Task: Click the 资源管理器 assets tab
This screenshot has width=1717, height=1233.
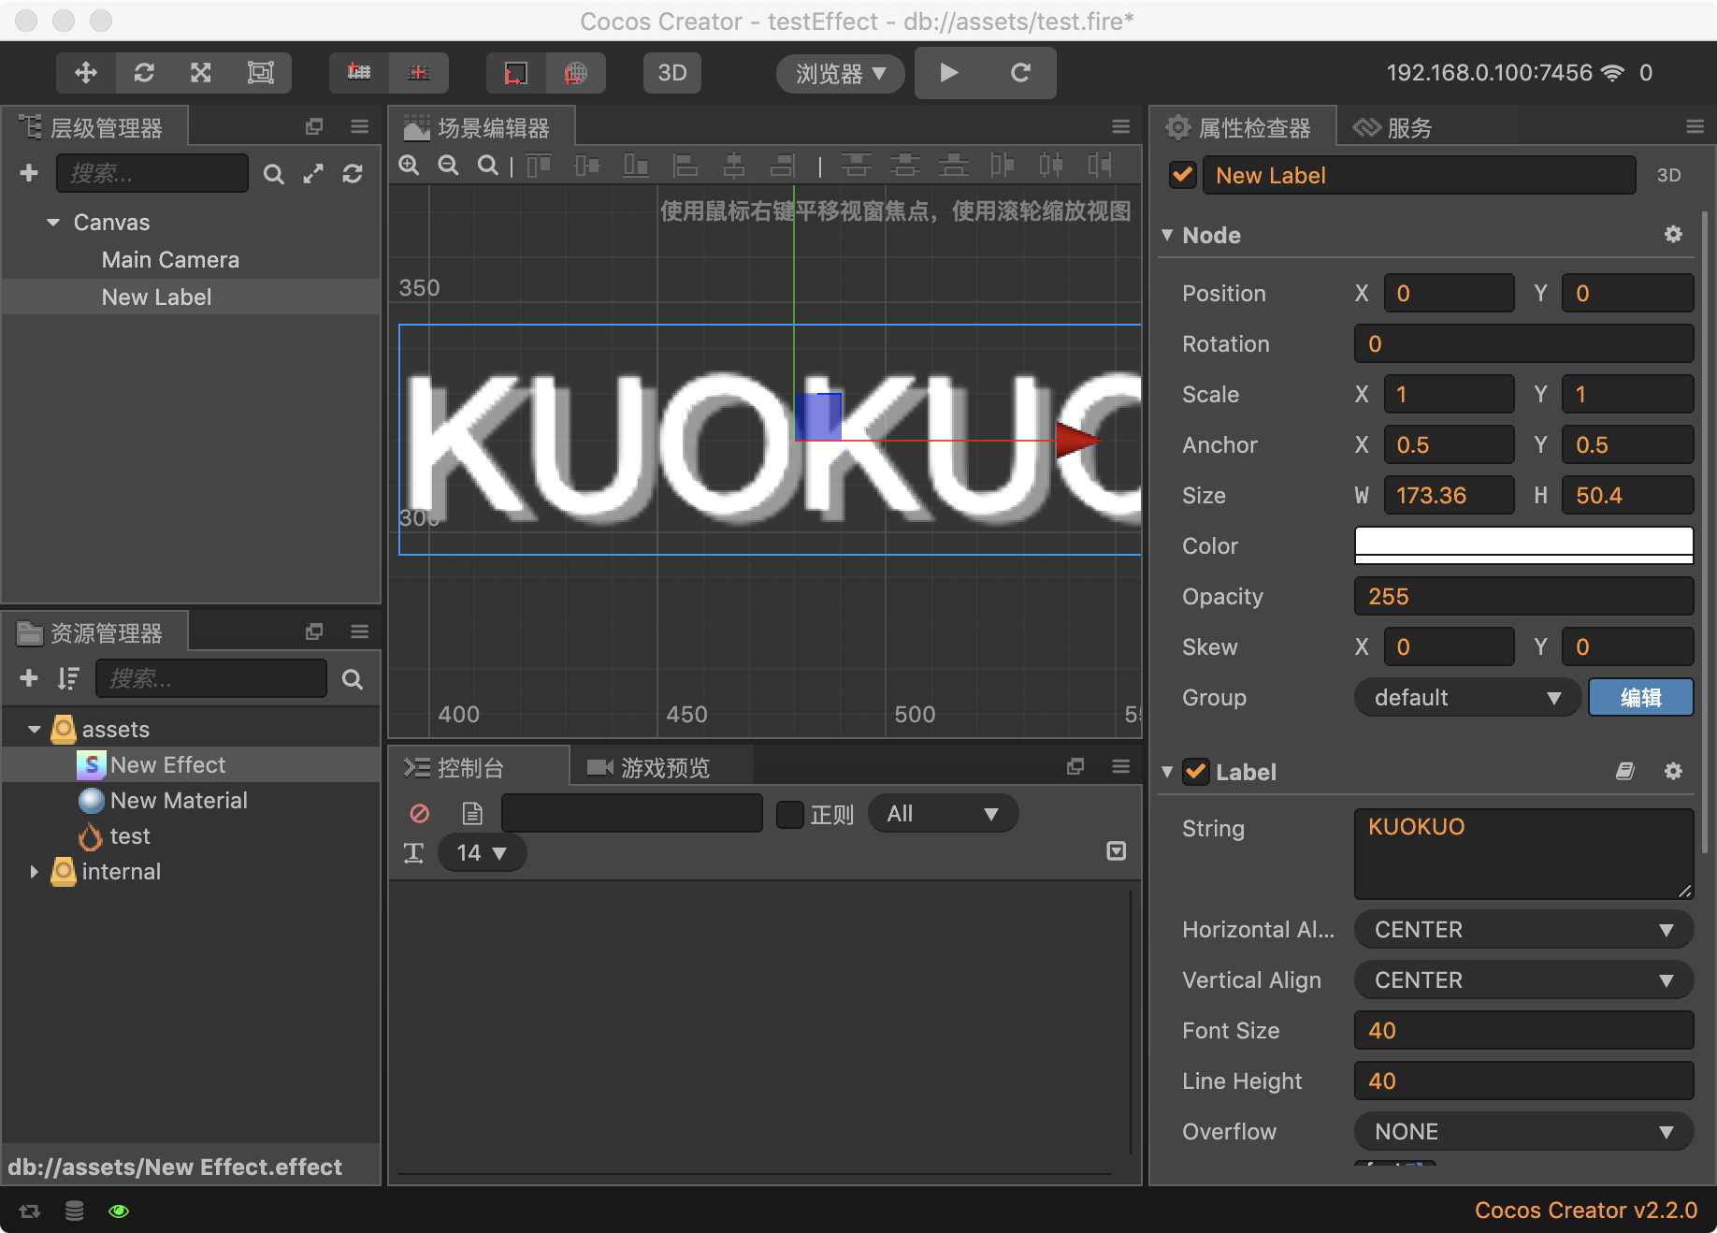Action: [94, 633]
